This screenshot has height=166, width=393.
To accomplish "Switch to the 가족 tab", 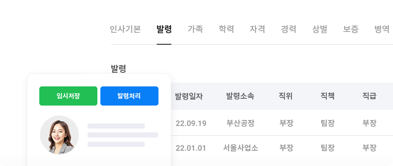I will coord(195,29).
